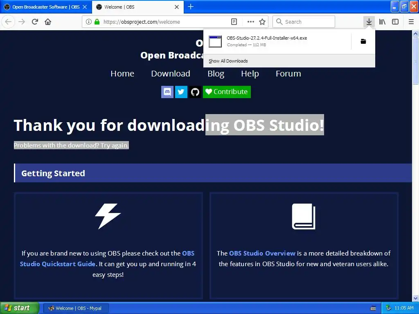Click the Getting Started heading
The image size is (419, 314).
[x=53, y=173]
